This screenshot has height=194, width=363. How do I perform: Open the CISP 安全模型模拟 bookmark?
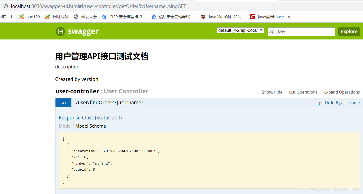pyautogui.click(x=124, y=17)
